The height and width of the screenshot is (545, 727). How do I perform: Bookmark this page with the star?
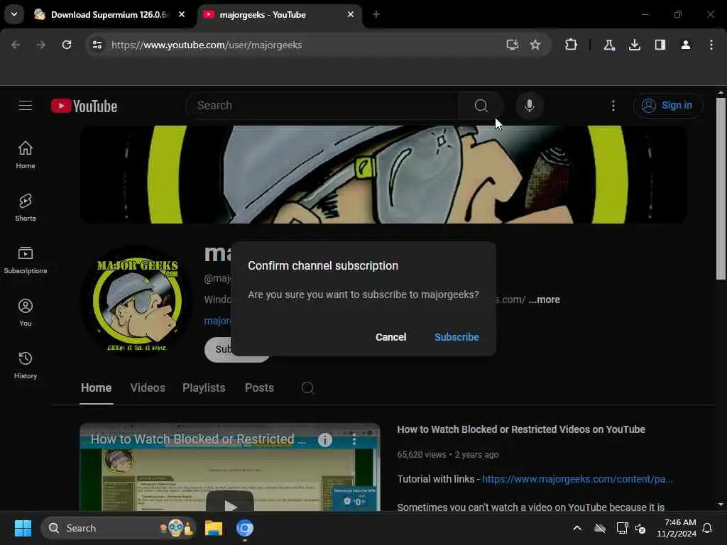click(535, 45)
